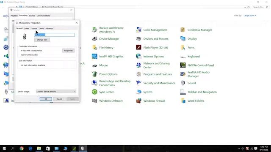271x152 pixels.
Task: Click the controller Properties button
Action: 69,51
